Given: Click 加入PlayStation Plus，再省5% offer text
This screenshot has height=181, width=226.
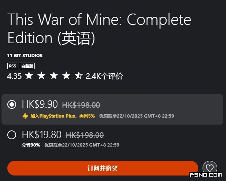Looking at the screenshot, I should (63, 116).
